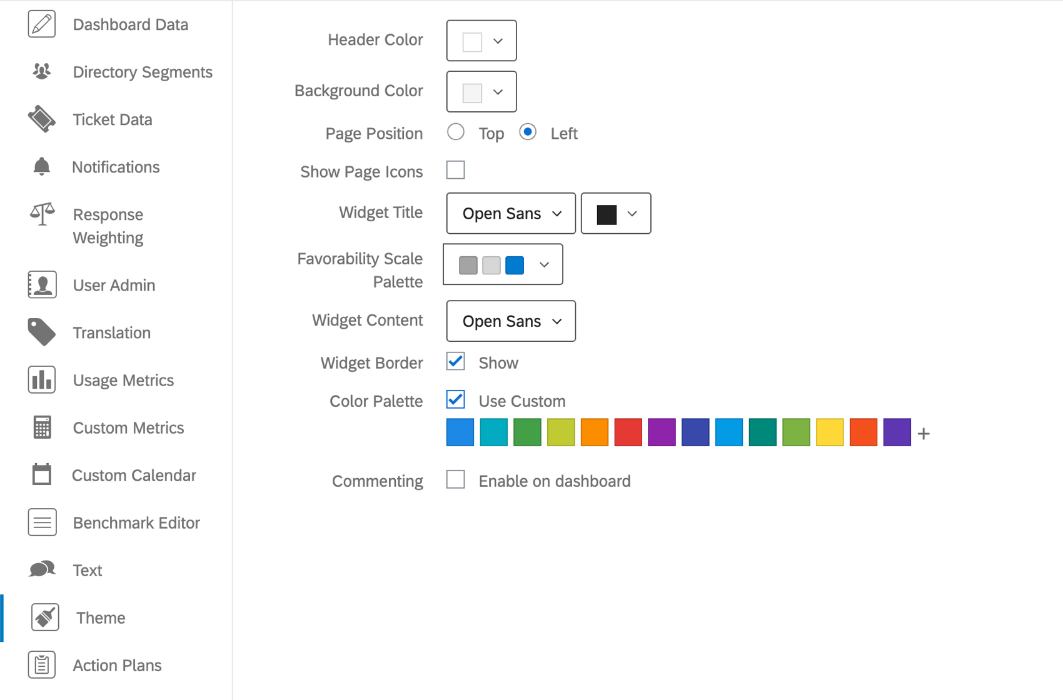Select the lime green palette swatch

click(x=561, y=432)
